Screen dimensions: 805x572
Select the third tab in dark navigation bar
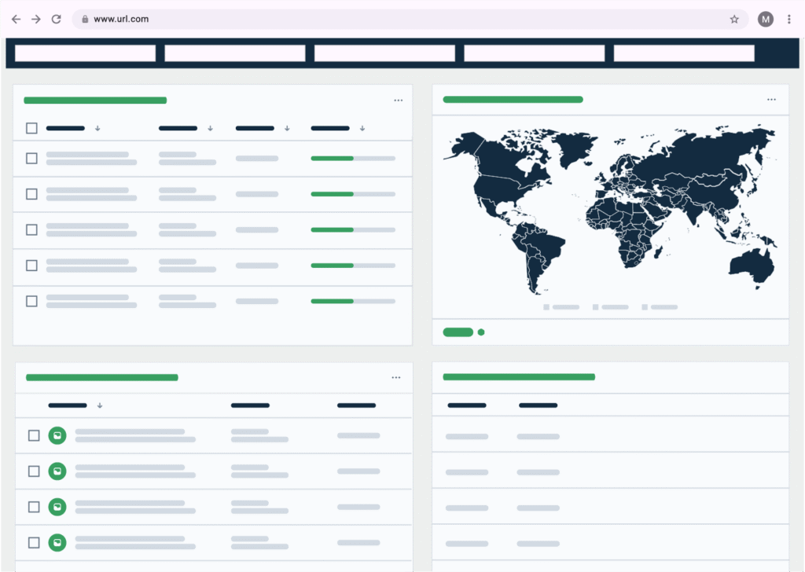tap(384, 53)
